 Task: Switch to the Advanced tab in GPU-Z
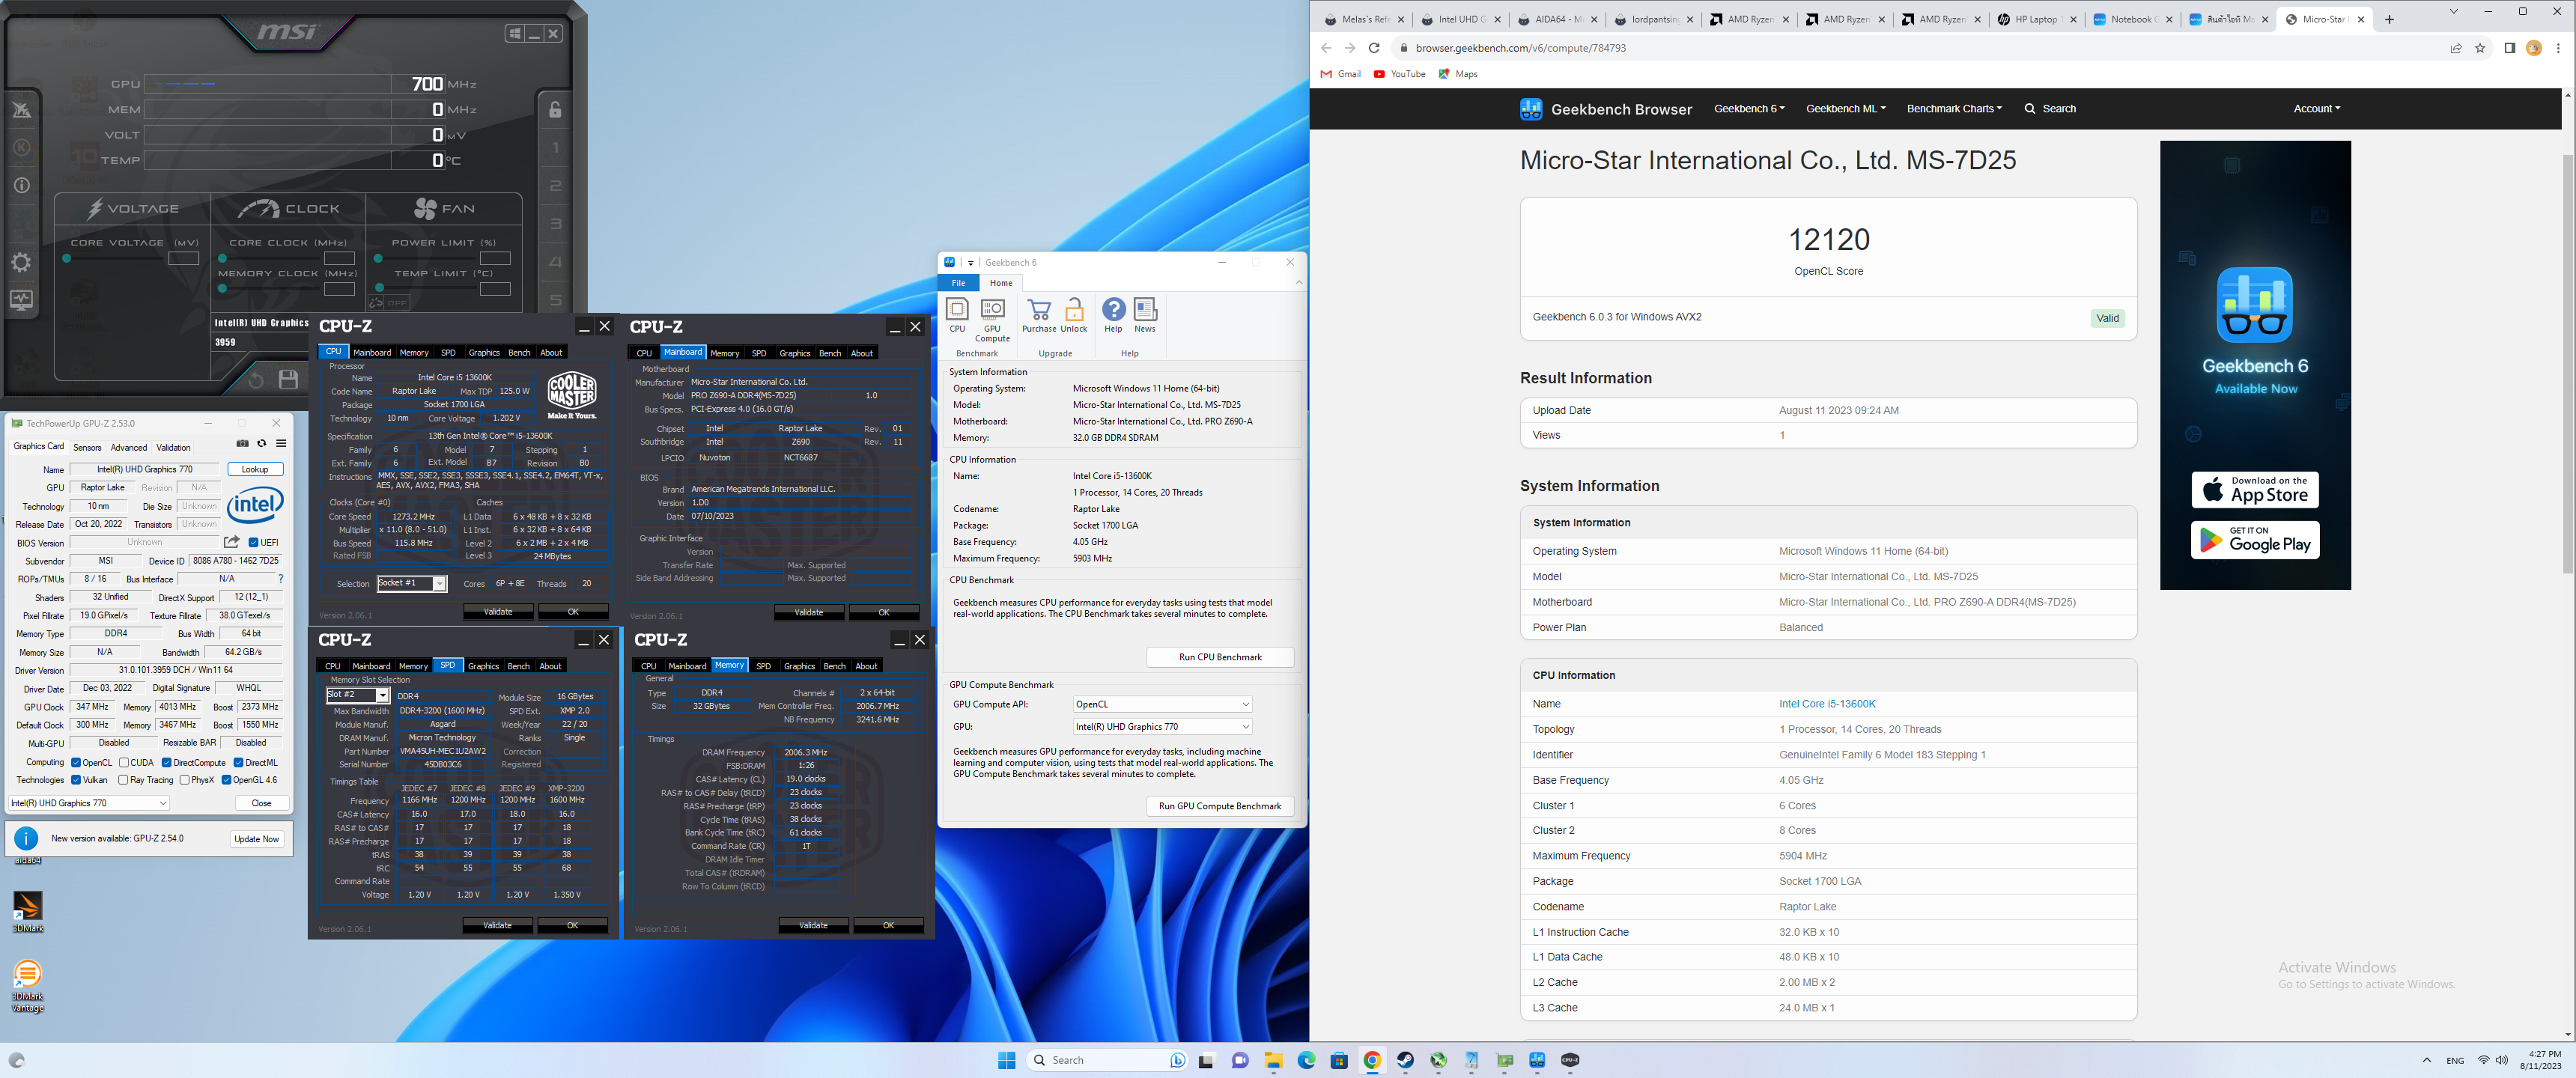pos(129,447)
